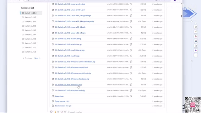This screenshot has height=113, width=201.
Task: Copy sha256 of macOS.dmg
Action: 131,39
